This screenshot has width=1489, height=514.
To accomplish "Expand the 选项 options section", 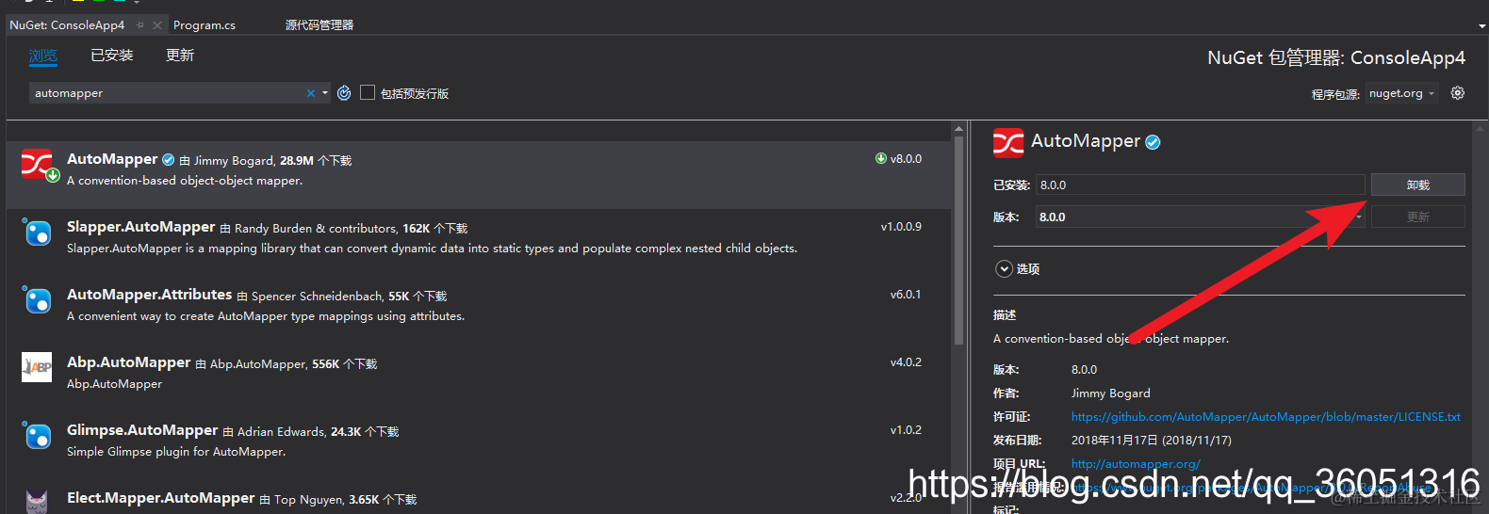I will tap(1004, 269).
